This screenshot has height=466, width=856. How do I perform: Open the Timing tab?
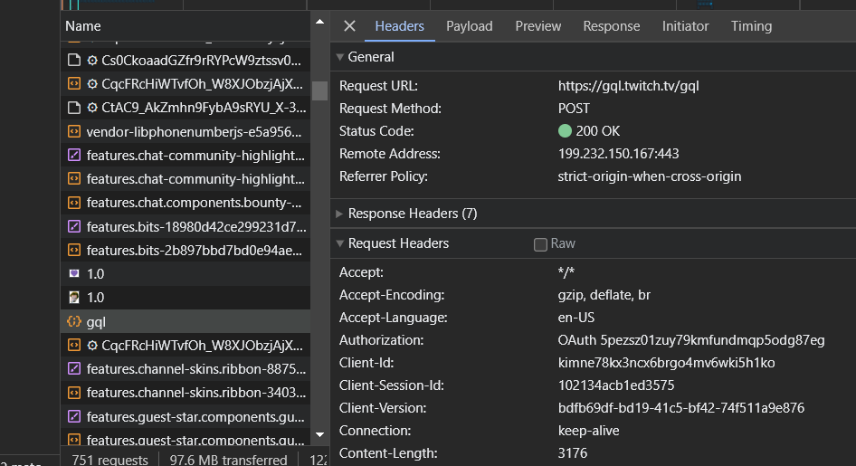tap(751, 26)
